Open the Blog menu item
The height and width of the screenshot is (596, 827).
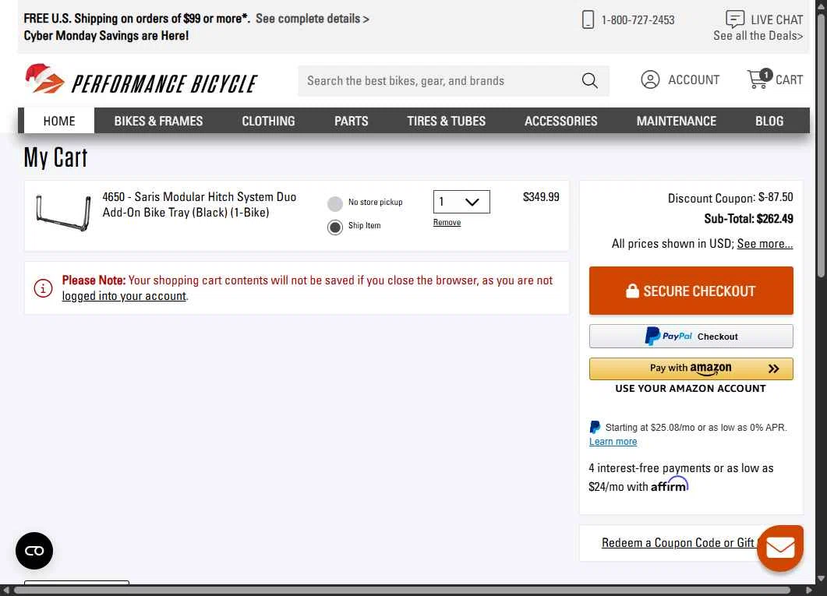769,121
